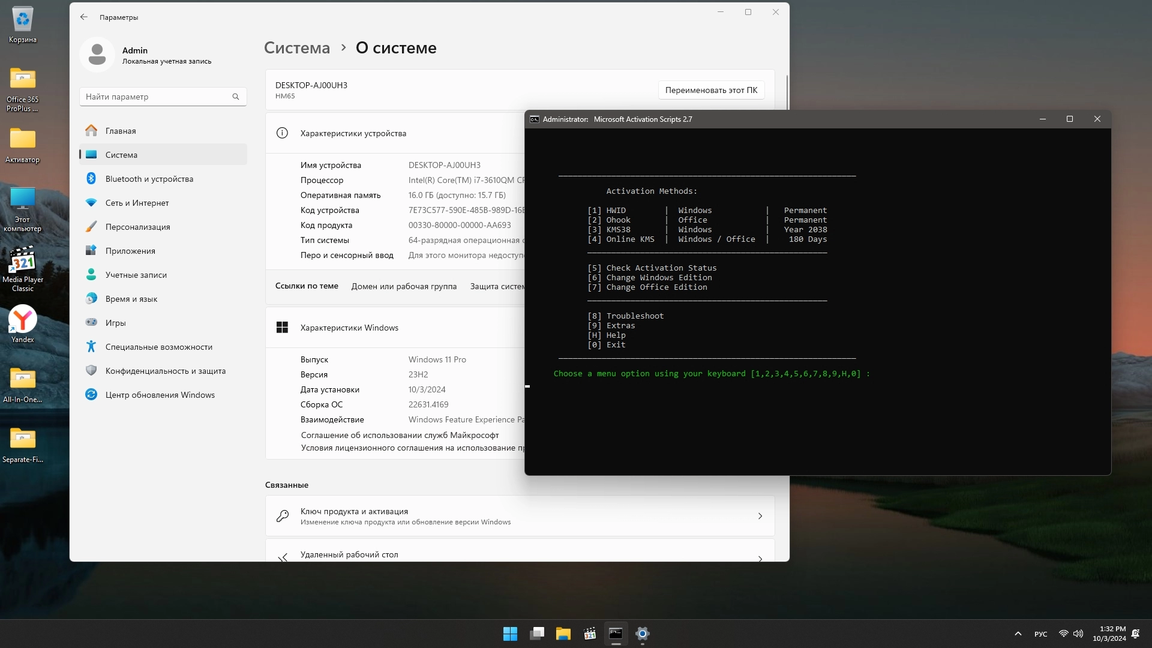
Task: Click Переименовать этот ПК button
Action: tap(711, 90)
